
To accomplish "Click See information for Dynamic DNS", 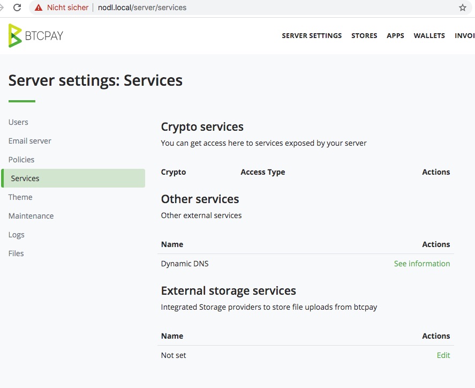I will pos(422,264).
